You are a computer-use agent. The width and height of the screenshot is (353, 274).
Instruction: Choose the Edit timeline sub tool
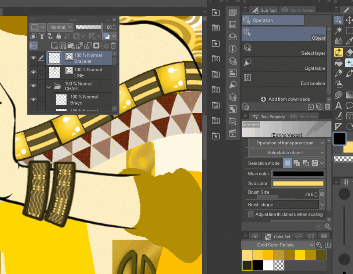284,79
